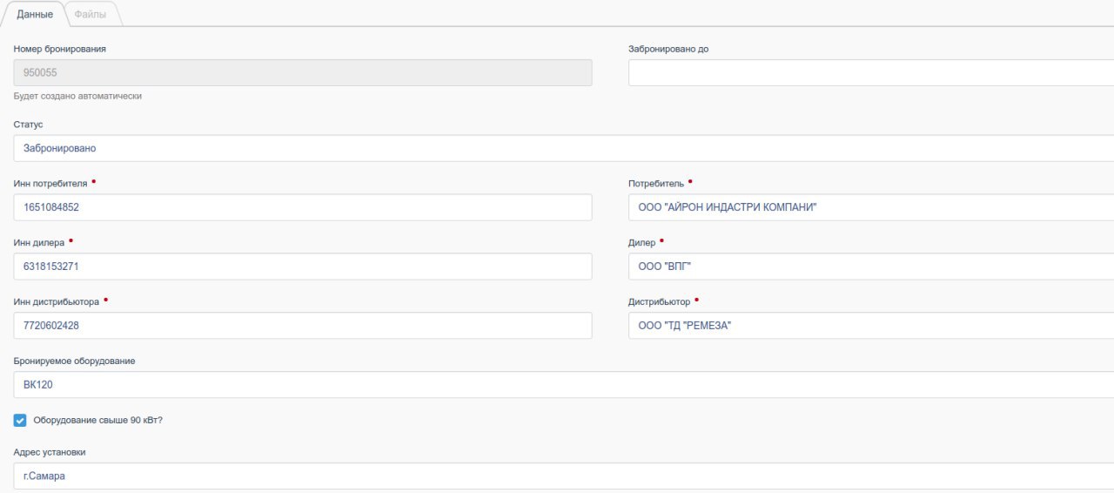Click the Адрес установки field г.Самара
Viewport: 1114px width, 493px height.
[564, 476]
